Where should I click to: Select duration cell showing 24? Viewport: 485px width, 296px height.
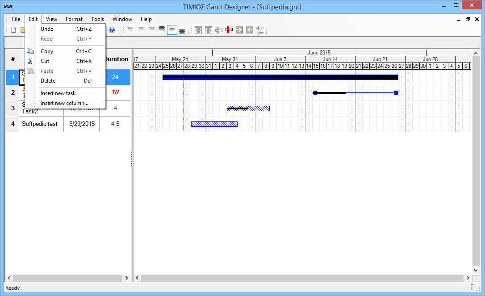click(115, 77)
